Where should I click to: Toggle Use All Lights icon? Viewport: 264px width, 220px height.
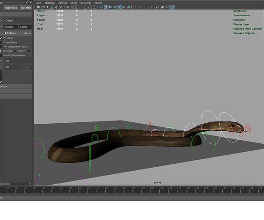pos(124,7)
